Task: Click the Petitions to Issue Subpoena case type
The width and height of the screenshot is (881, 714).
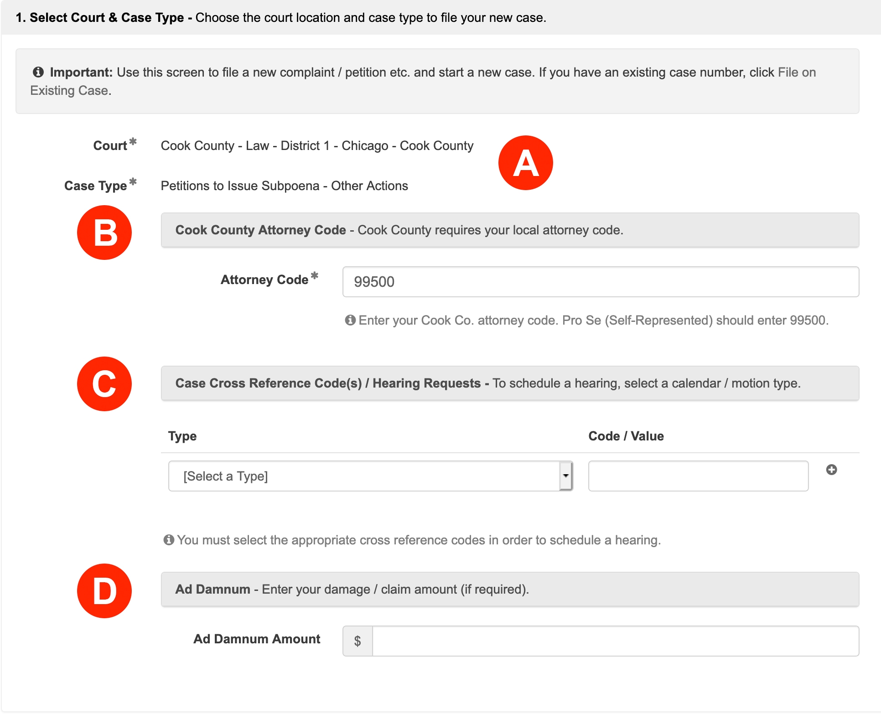Action: click(284, 186)
